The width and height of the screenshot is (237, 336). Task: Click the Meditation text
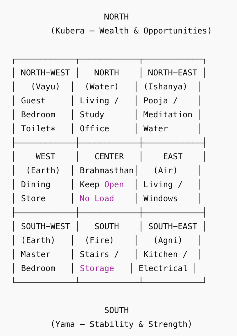click(x=168, y=115)
